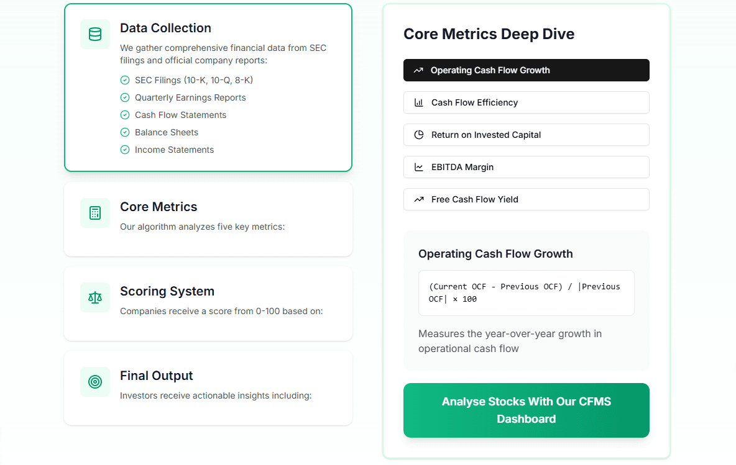Select the Operating Cash Flow Growth tab

pyautogui.click(x=526, y=70)
